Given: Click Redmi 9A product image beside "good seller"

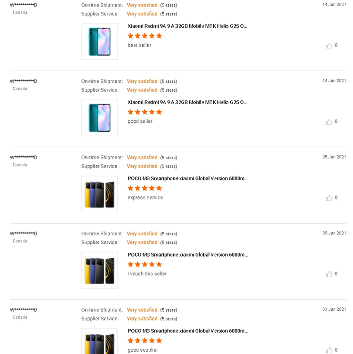Looking at the screenshot, I should point(99,118).
